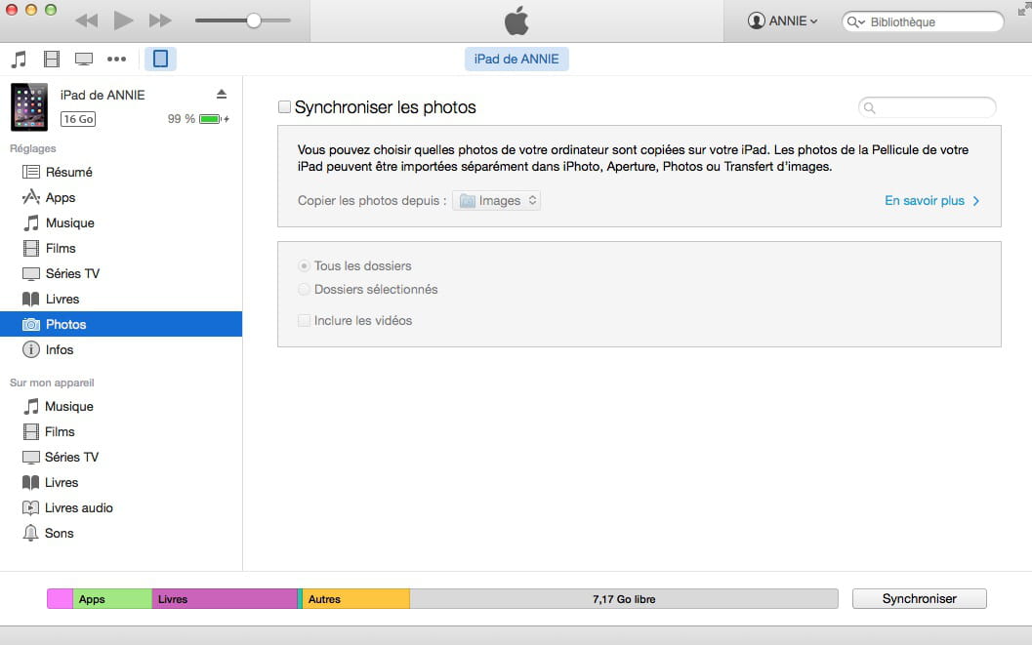Click the iPad device thumbnail
This screenshot has width=1032, height=645.
(29, 106)
